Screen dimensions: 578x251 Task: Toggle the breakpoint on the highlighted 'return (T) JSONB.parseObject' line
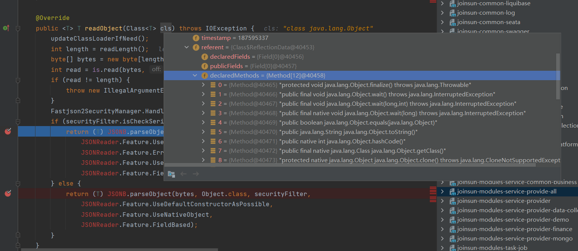point(8,132)
